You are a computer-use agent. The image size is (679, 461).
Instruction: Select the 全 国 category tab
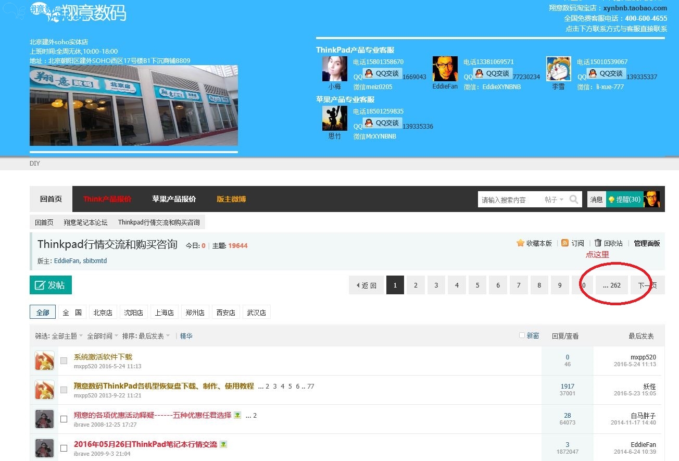[x=72, y=313]
